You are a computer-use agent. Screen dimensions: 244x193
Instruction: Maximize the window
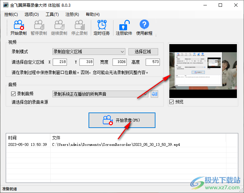pos(220,5)
